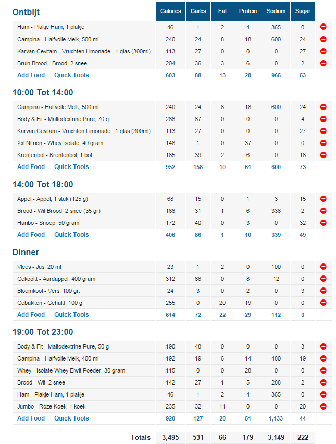Screen dimensions: 336x444
Task: Delete the Bruin Brood breakfast entry
Action: tap(323, 63)
